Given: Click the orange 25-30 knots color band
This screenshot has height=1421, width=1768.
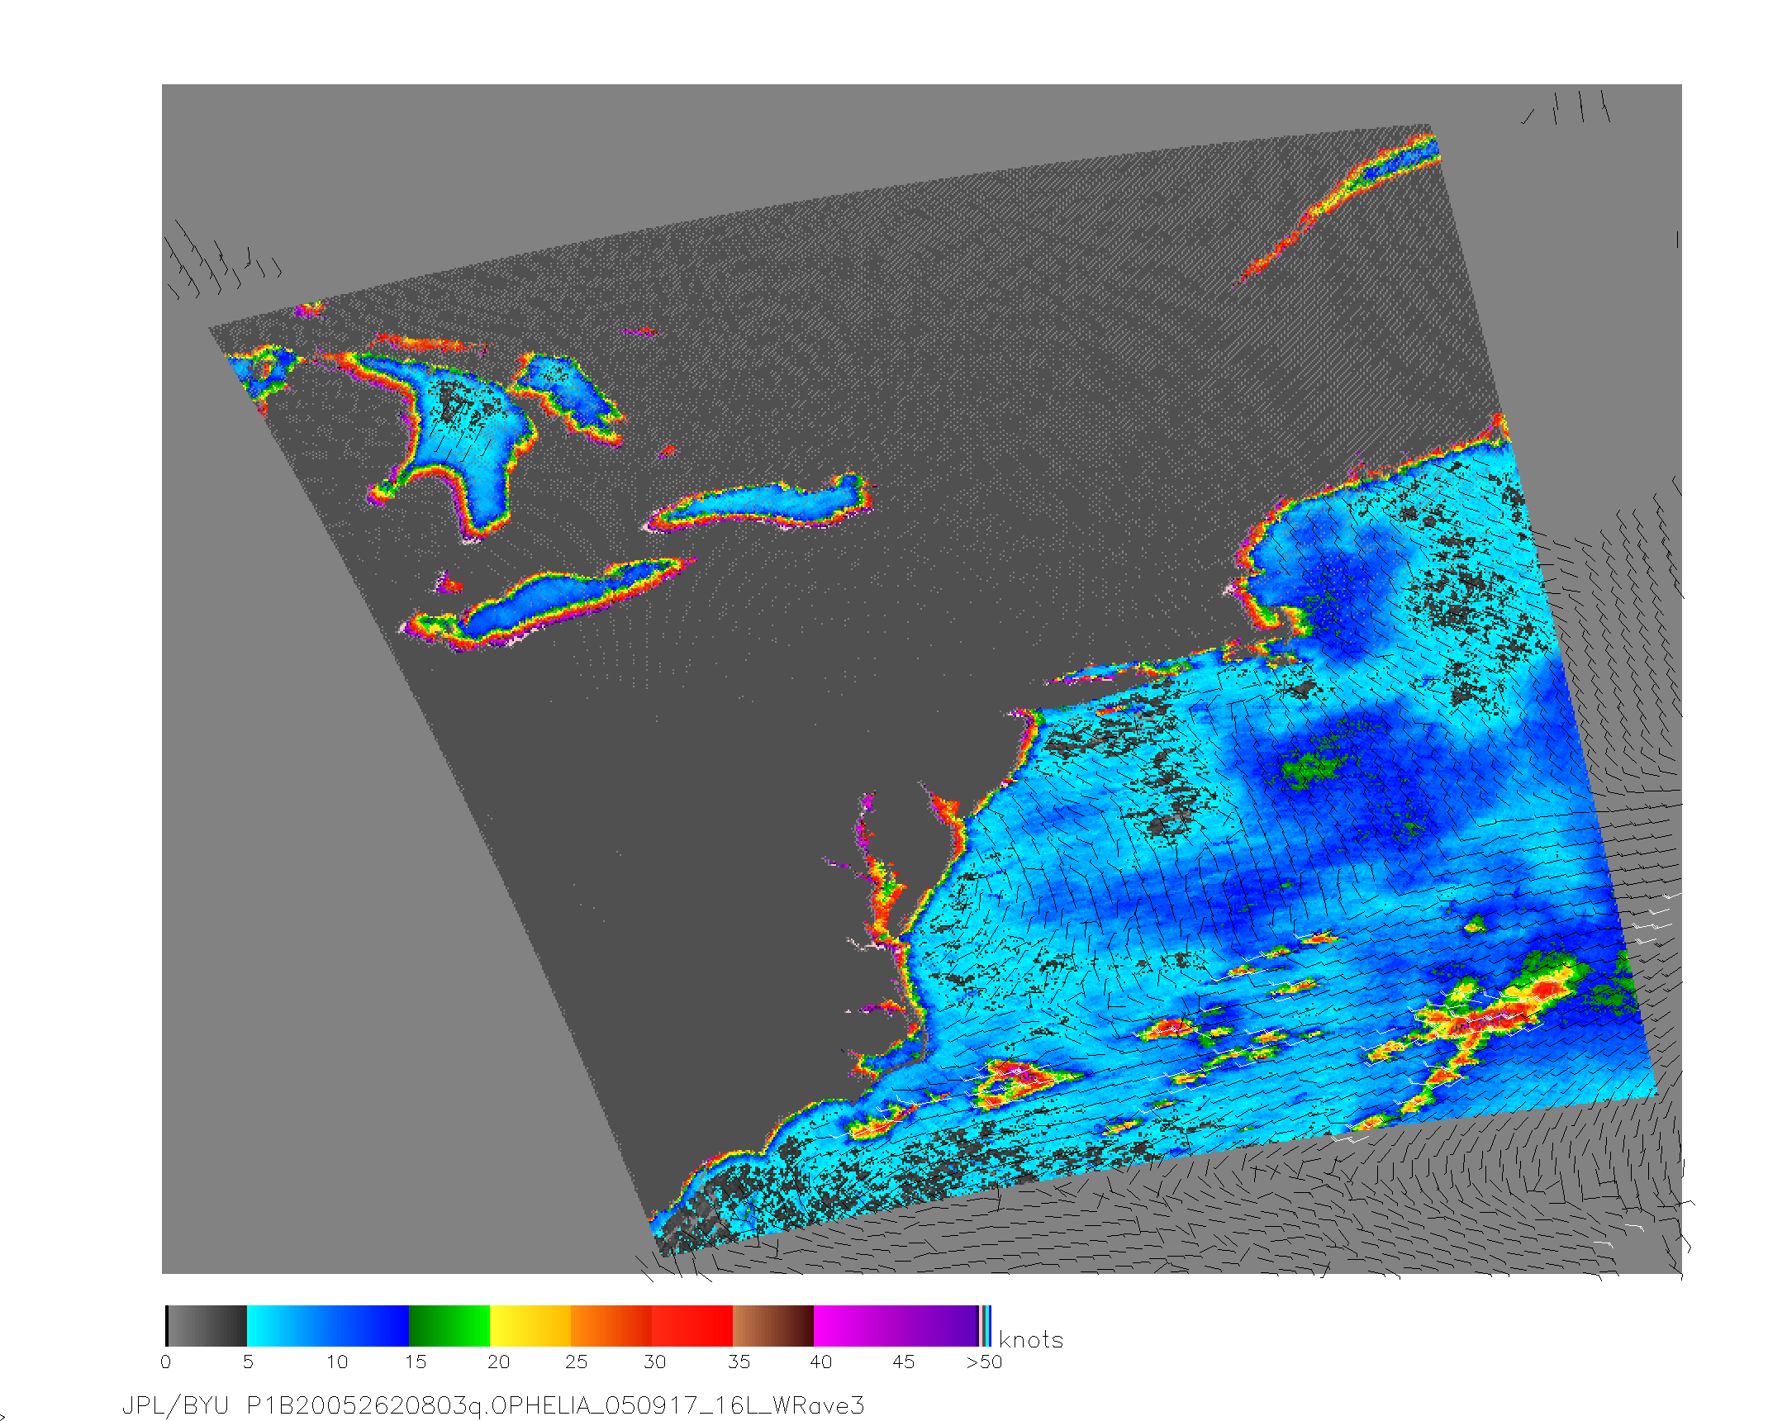Looking at the screenshot, I should [611, 1326].
